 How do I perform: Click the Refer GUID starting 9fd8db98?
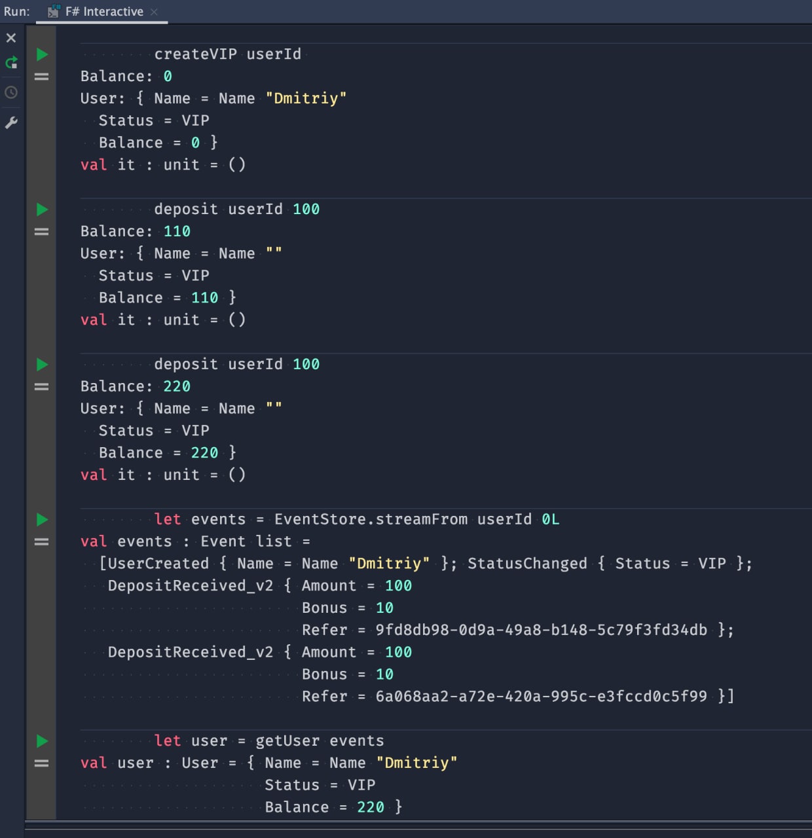(x=541, y=630)
